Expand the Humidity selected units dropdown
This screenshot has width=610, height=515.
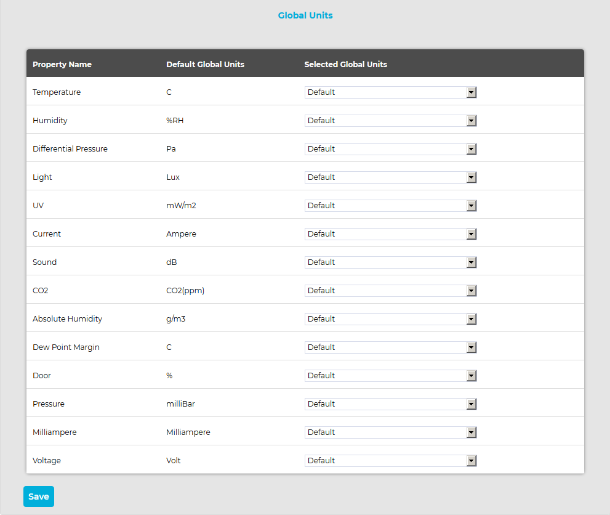[x=390, y=121]
